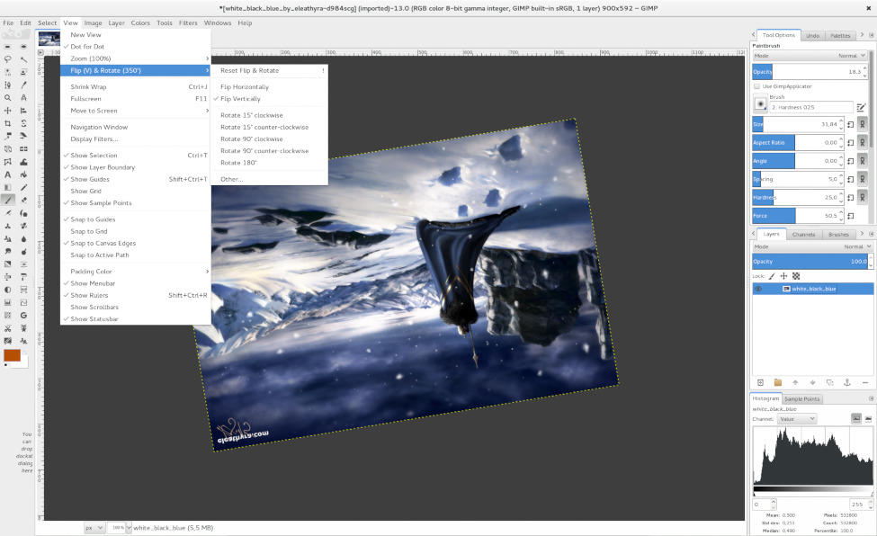Switch to the Channels tab
877x536 pixels.
(x=802, y=234)
